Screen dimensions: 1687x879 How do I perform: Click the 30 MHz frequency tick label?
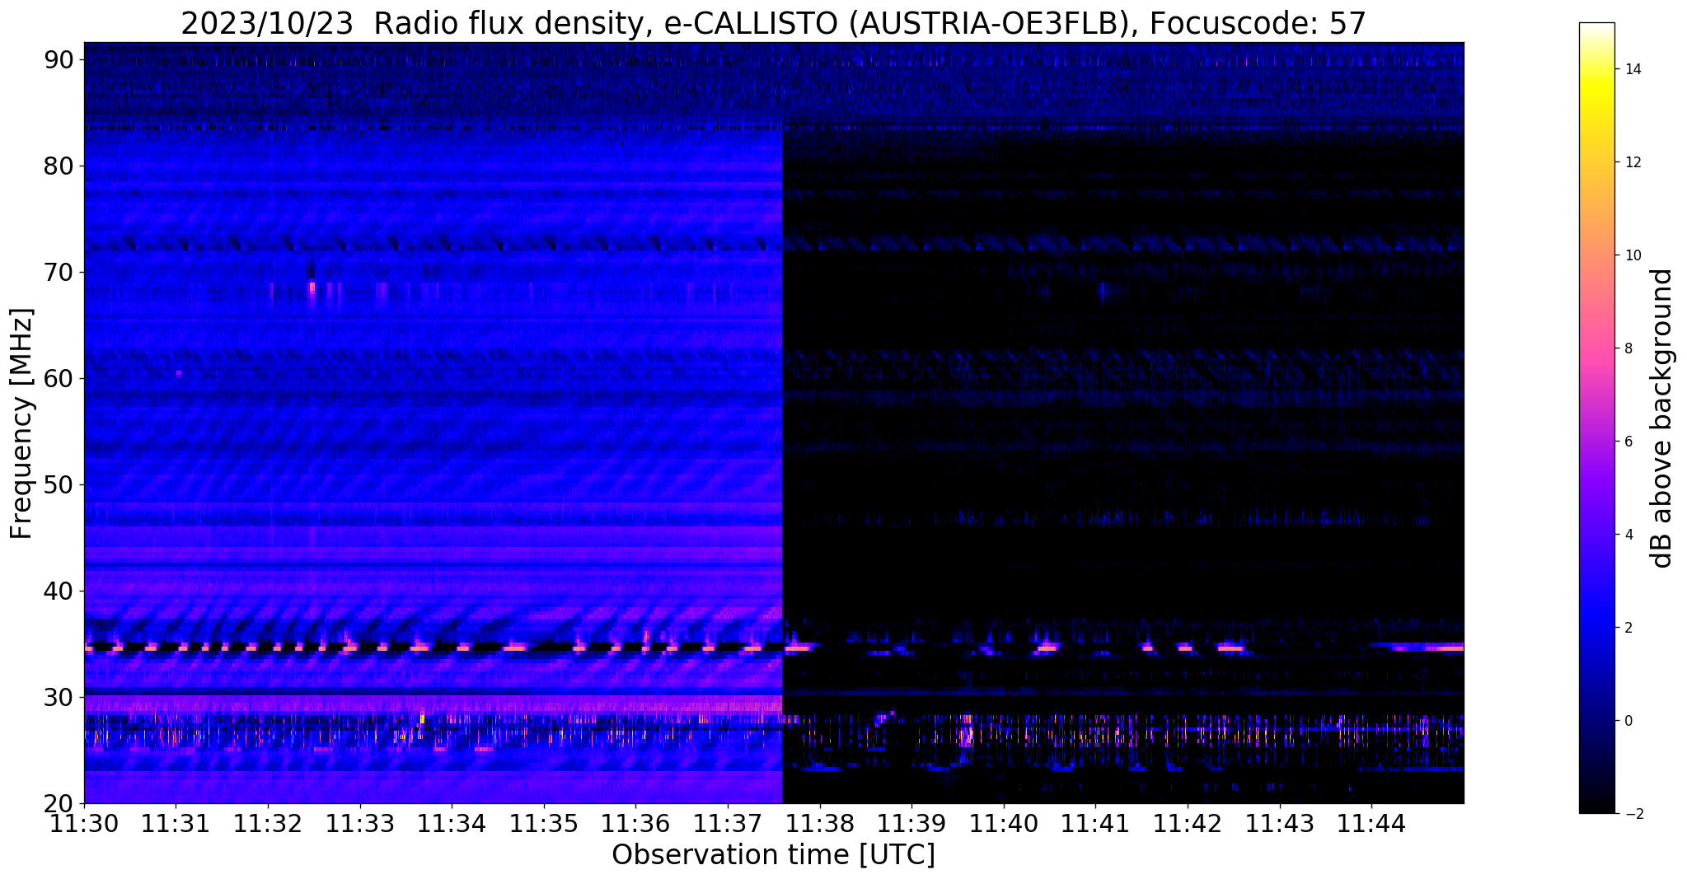click(58, 698)
